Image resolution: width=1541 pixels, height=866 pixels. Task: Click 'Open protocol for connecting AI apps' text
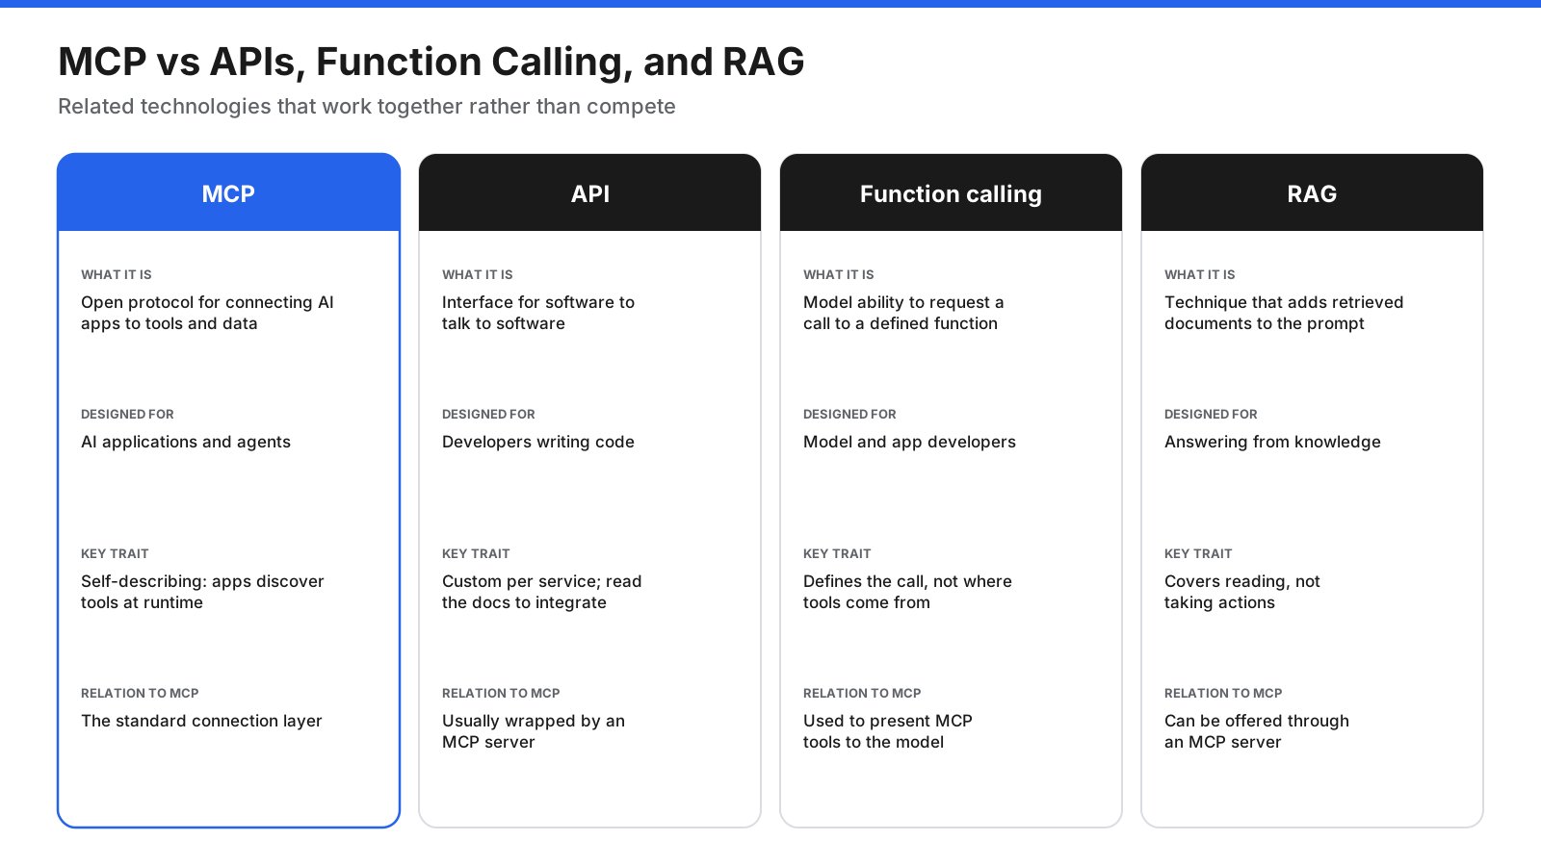click(207, 313)
